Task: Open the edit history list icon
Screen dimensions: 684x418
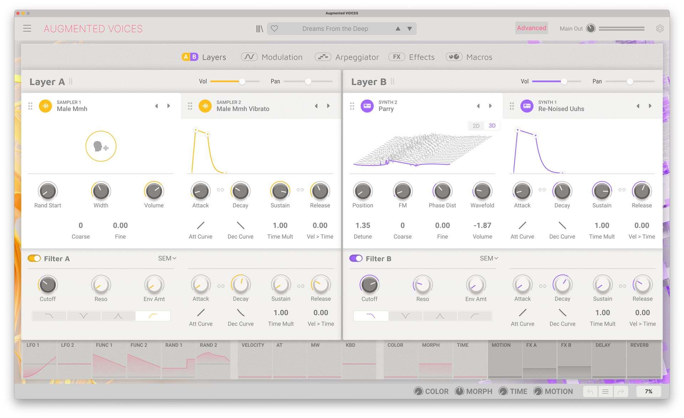Action: (x=605, y=392)
